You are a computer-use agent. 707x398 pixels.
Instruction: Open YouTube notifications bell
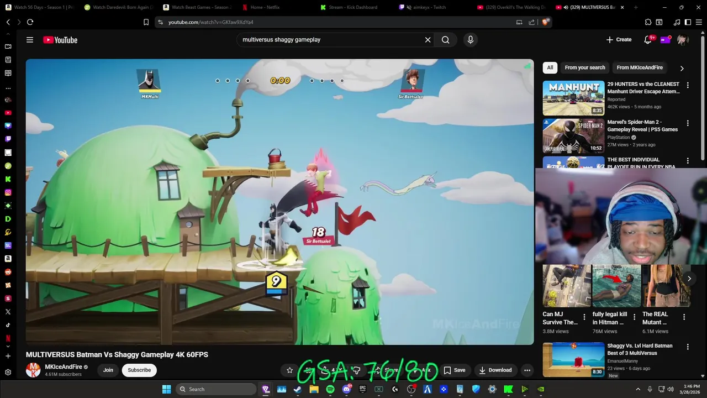648,40
